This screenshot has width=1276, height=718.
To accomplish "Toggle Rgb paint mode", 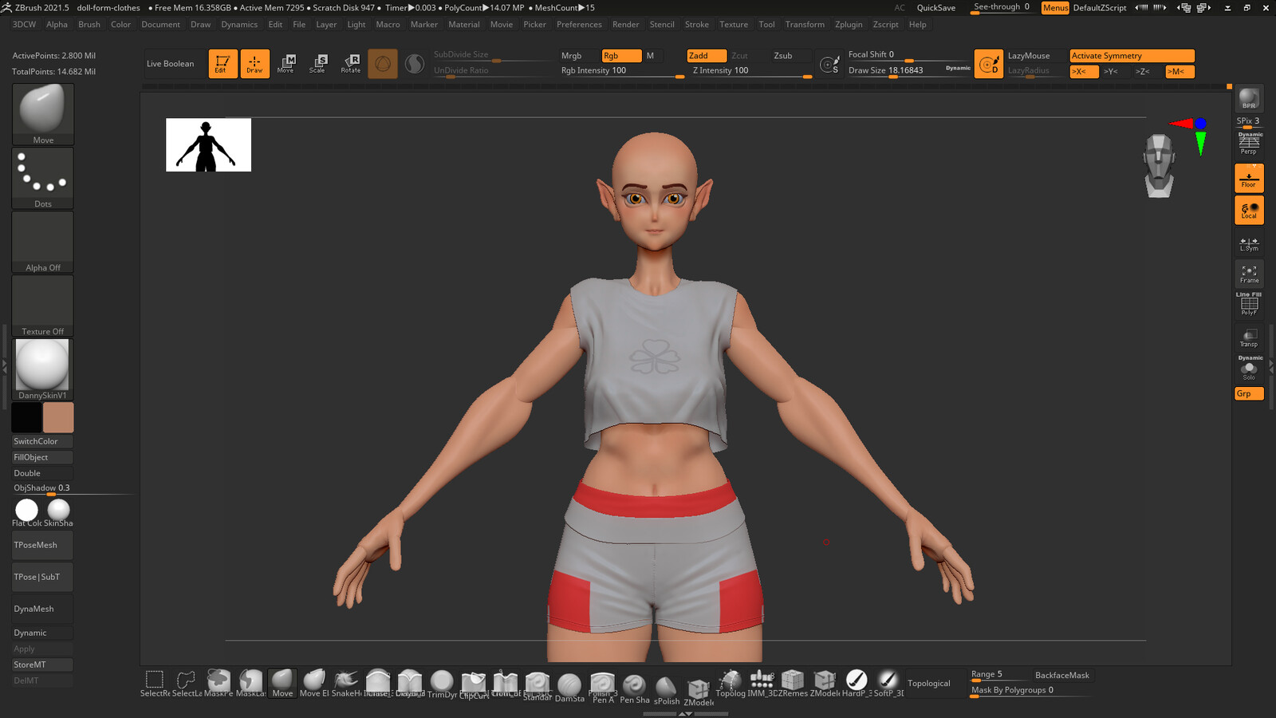I will click(x=621, y=56).
